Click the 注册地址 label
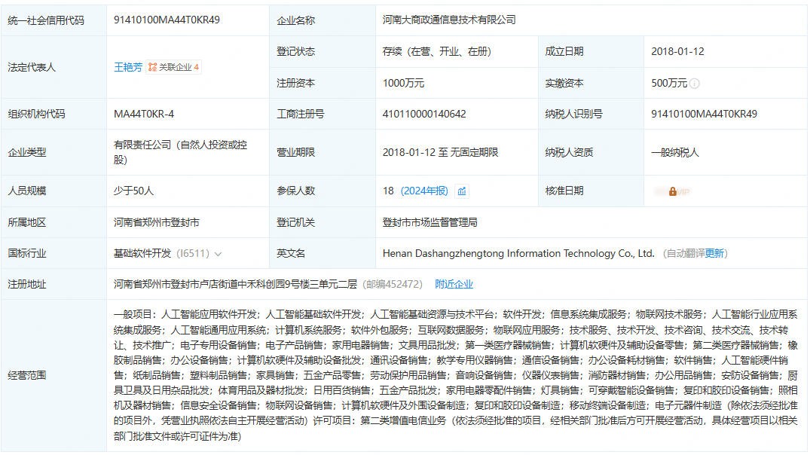The image size is (810, 455). (27, 285)
